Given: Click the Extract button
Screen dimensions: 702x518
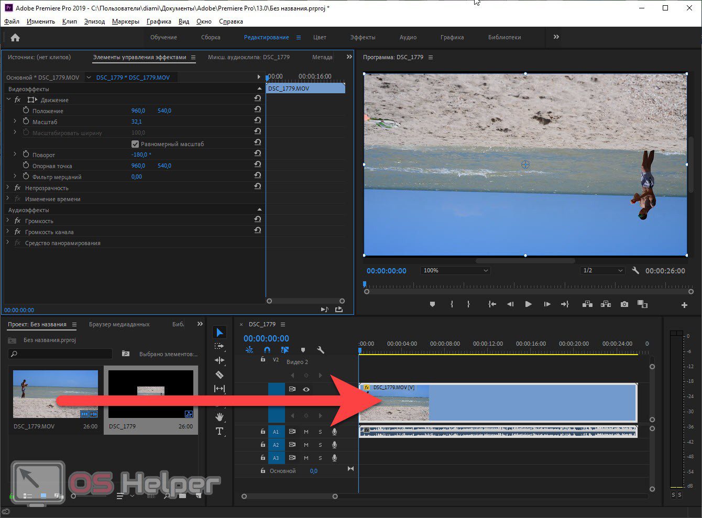Looking at the screenshot, I should click(x=606, y=304).
